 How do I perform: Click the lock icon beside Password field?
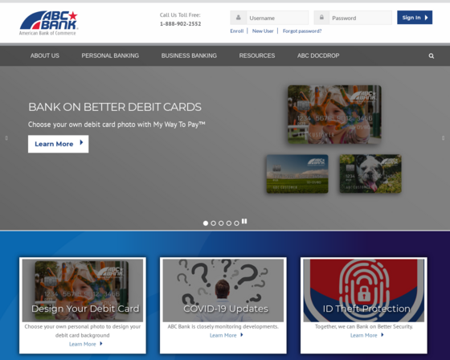321,18
